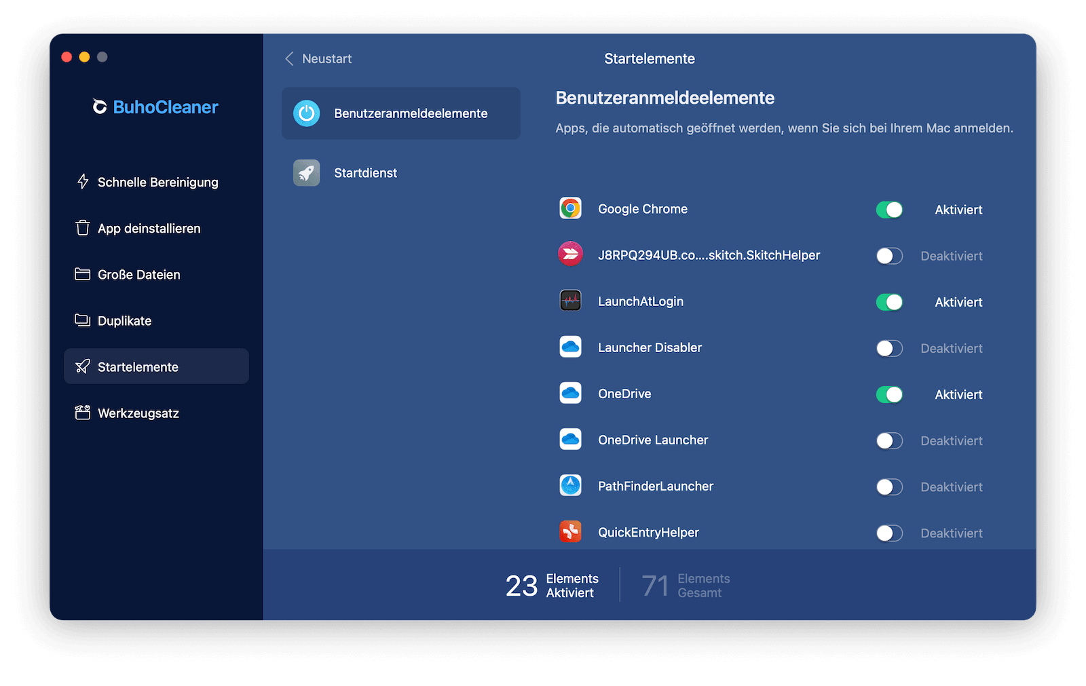Click the QuickEntryHelper app icon
The width and height of the screenshot is (1086, 686).
570,531
